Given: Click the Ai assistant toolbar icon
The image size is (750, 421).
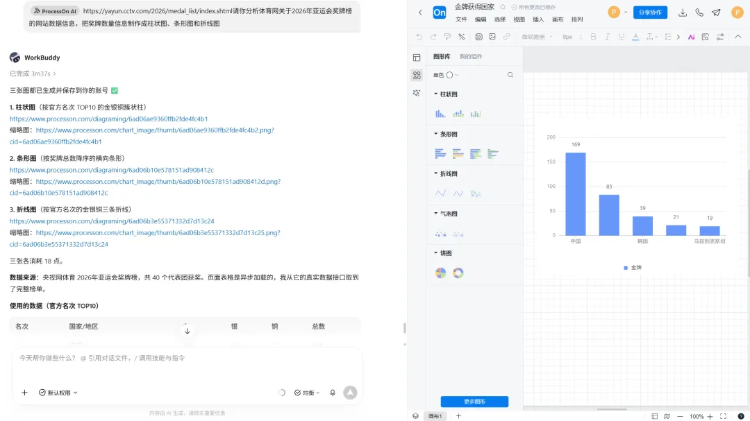Looking at the screenshot, I should [x=691, y=37].
